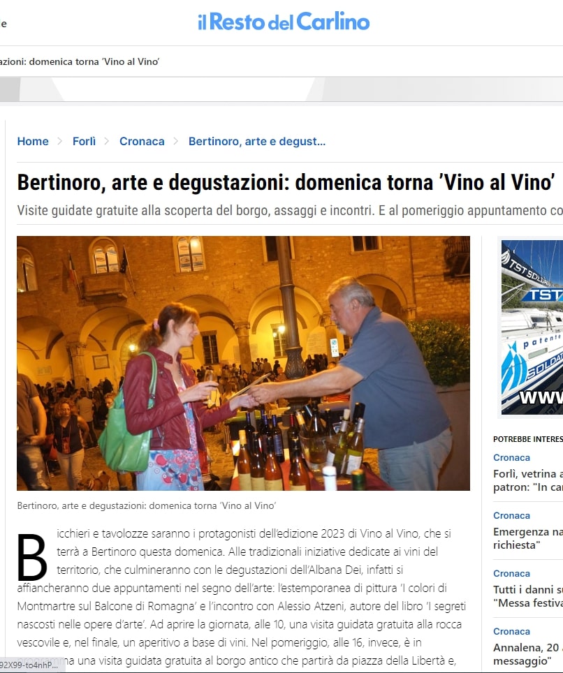Open il Resto del Carlino homepage logo
The image size is (563, 673).
[284, 22]
